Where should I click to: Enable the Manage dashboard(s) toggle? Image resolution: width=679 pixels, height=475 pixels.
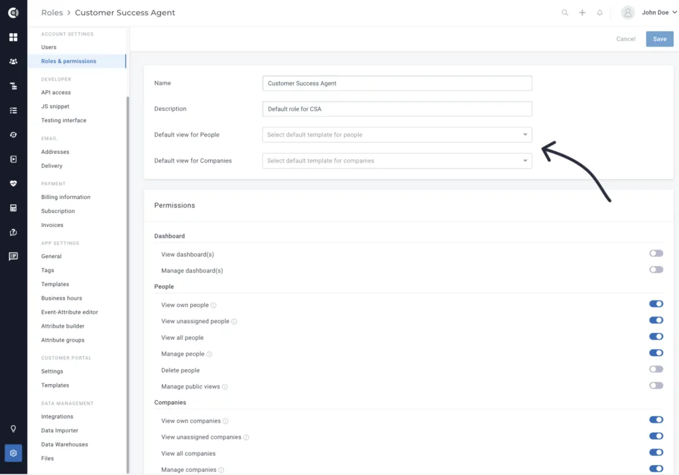[x=656, y=269]
